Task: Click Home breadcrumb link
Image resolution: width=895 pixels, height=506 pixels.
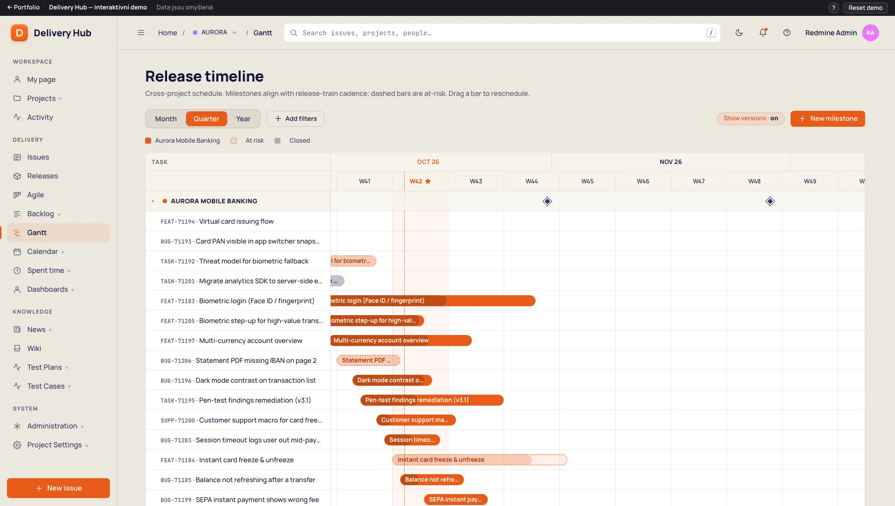Action: click(168, 33)
